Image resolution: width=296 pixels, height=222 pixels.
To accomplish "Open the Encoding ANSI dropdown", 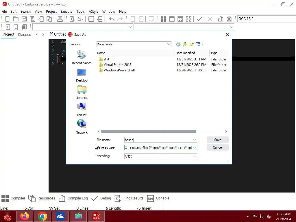I will (195, 156).
